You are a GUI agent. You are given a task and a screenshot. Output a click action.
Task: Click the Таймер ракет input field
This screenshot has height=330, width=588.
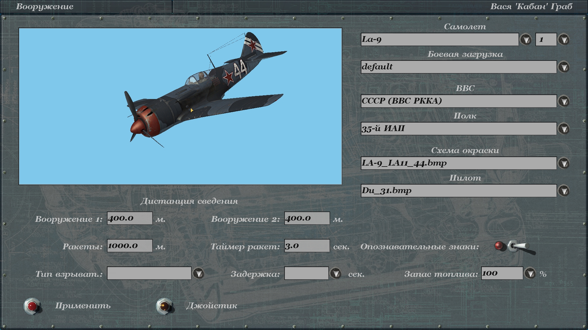click(x=307, y=246)
